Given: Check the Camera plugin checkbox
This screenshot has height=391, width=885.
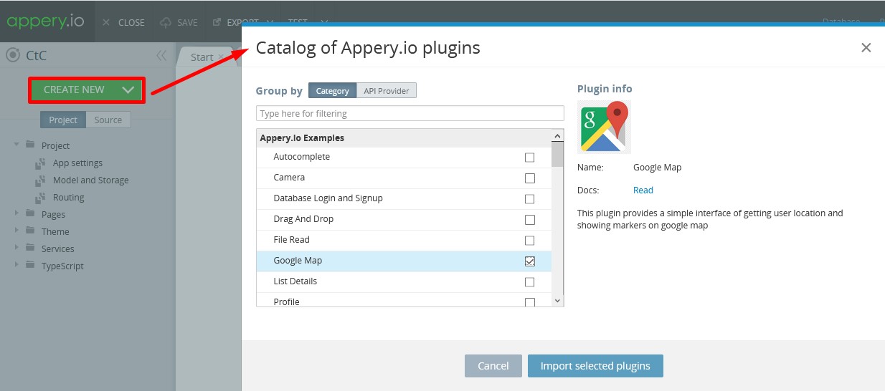Looking at the screenshot, I should (530, 178).
